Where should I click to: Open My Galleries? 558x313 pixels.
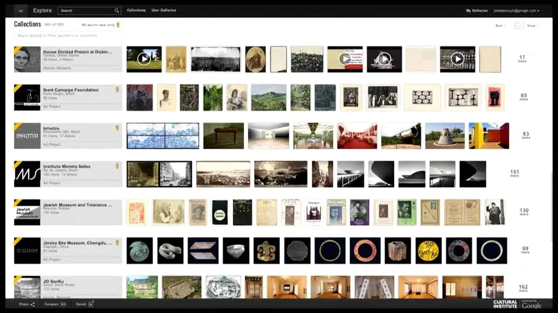(x=477, y=10)
